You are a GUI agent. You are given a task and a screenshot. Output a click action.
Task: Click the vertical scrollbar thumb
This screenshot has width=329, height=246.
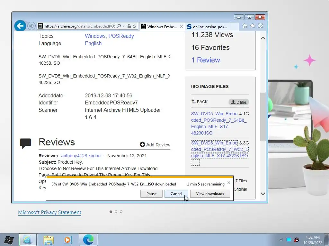click(263, 117)
